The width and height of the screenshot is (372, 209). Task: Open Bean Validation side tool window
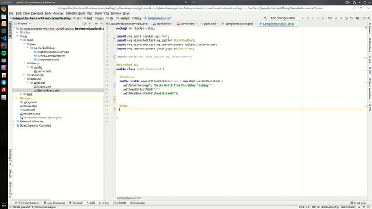[x=370, y=89]
